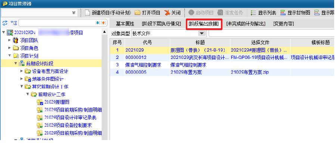336x152 pixels.
Task: Click the 前期设计阶段 stage icon
Action: tap(22, 63)
